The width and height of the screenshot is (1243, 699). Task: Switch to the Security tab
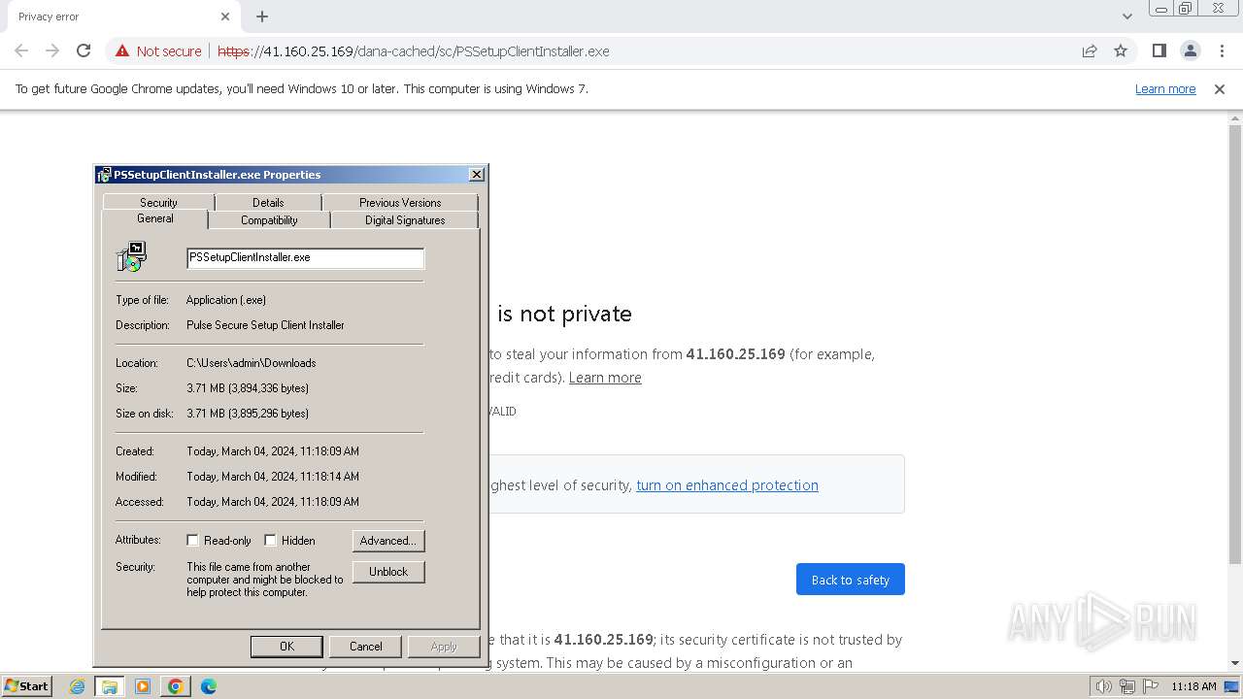point(158,203)
